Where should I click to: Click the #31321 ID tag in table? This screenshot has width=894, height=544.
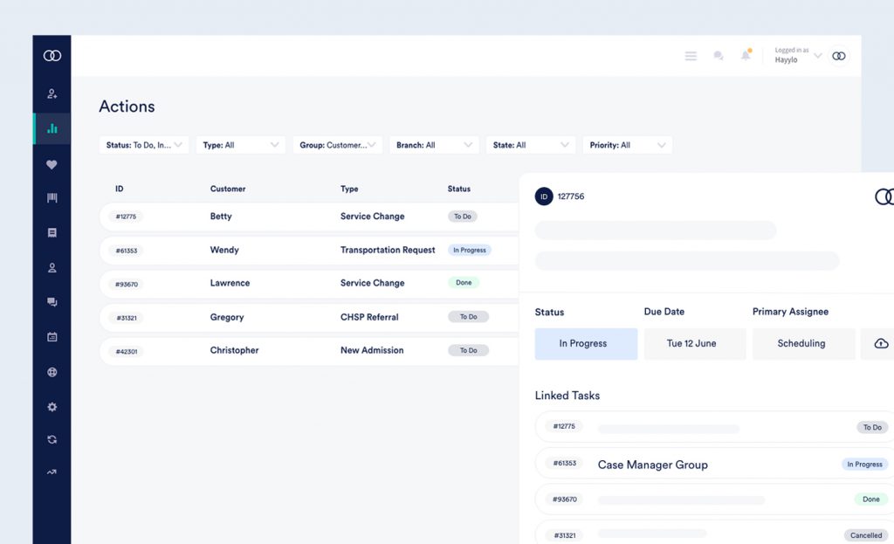pyautogui.click(x=126, y=318)
